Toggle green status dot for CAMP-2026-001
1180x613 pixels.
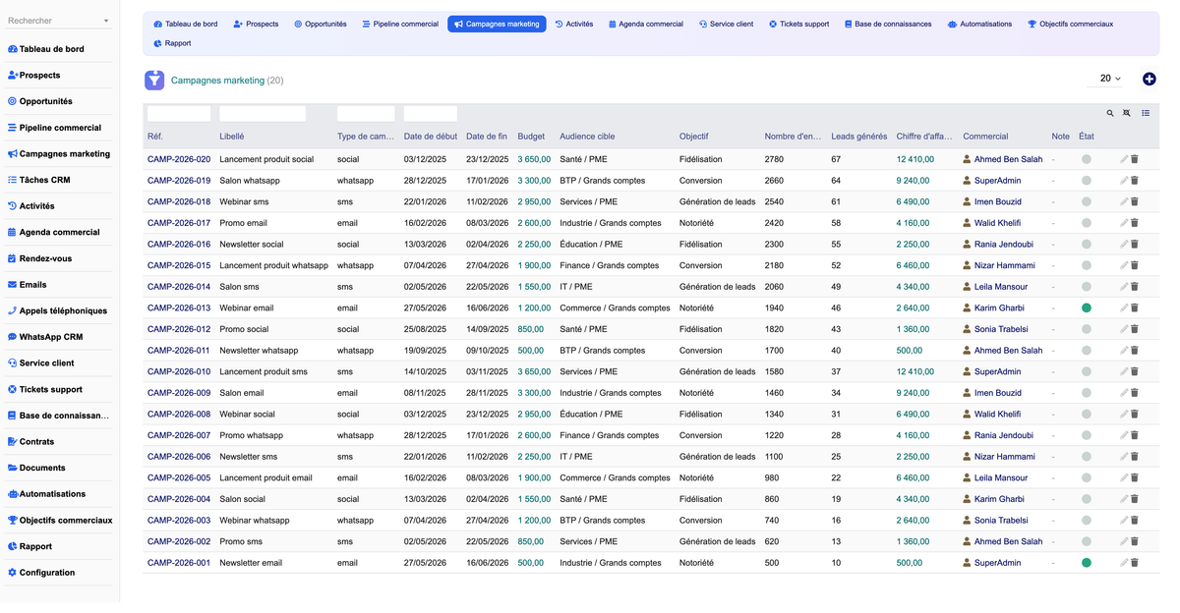[x=1087, y=563]
